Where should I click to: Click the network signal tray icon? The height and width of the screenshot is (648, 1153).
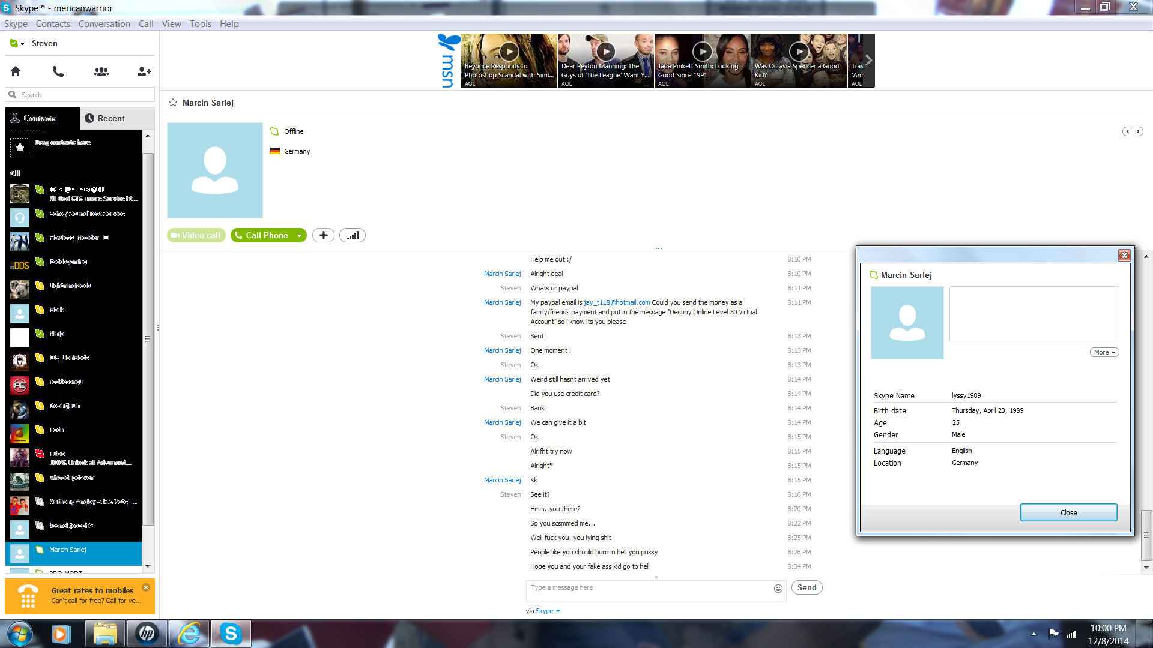point(1071,634)
